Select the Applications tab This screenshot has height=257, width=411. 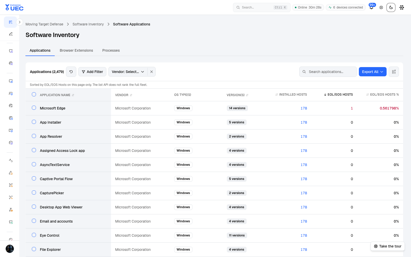(40, 50)
